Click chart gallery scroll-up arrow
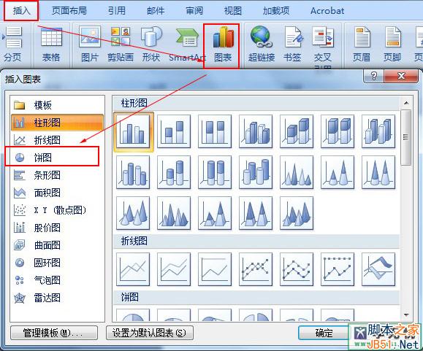 (x=406, y=103)
